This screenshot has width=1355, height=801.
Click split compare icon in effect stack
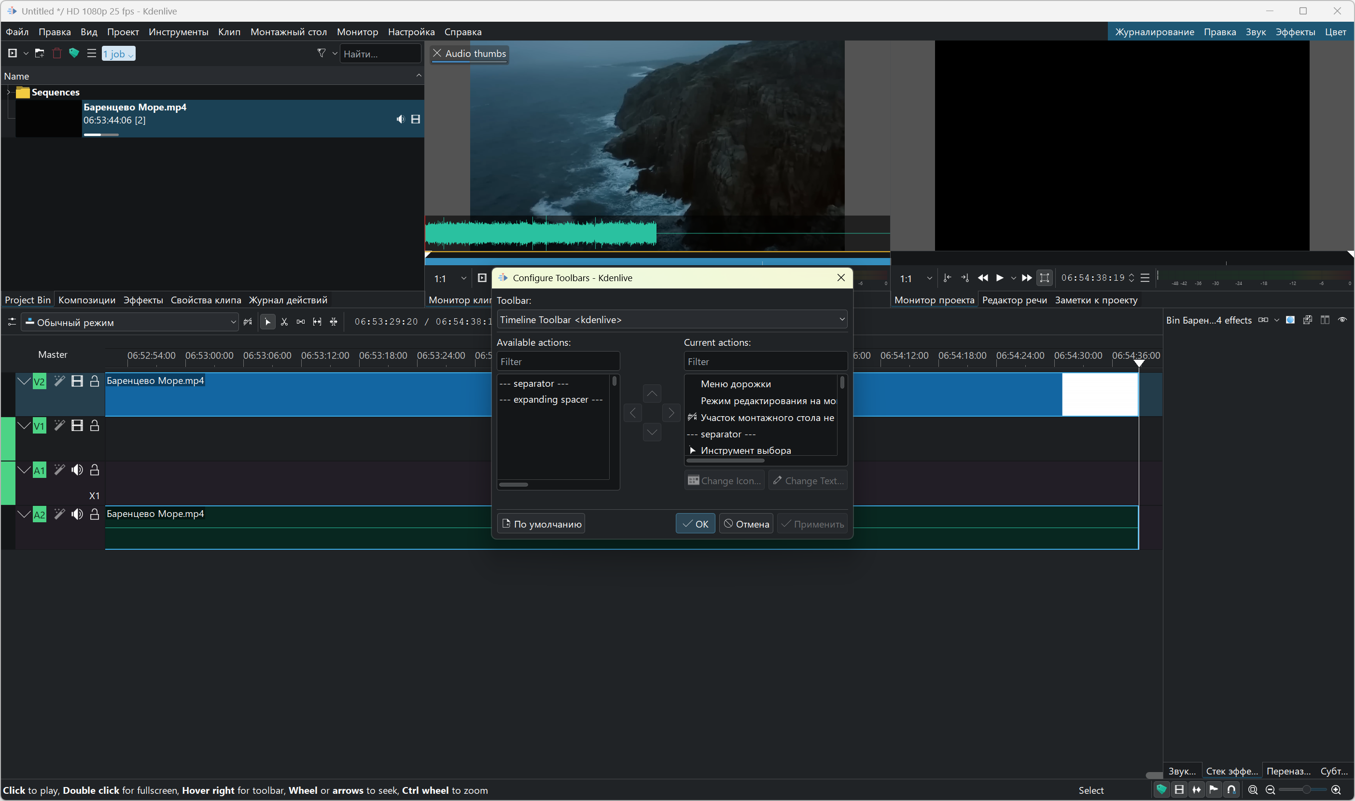point(1325,320)
